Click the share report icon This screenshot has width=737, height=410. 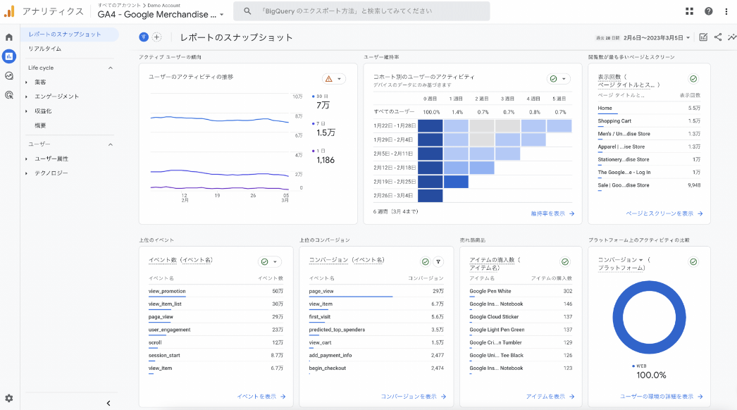(x=718, y=37)
